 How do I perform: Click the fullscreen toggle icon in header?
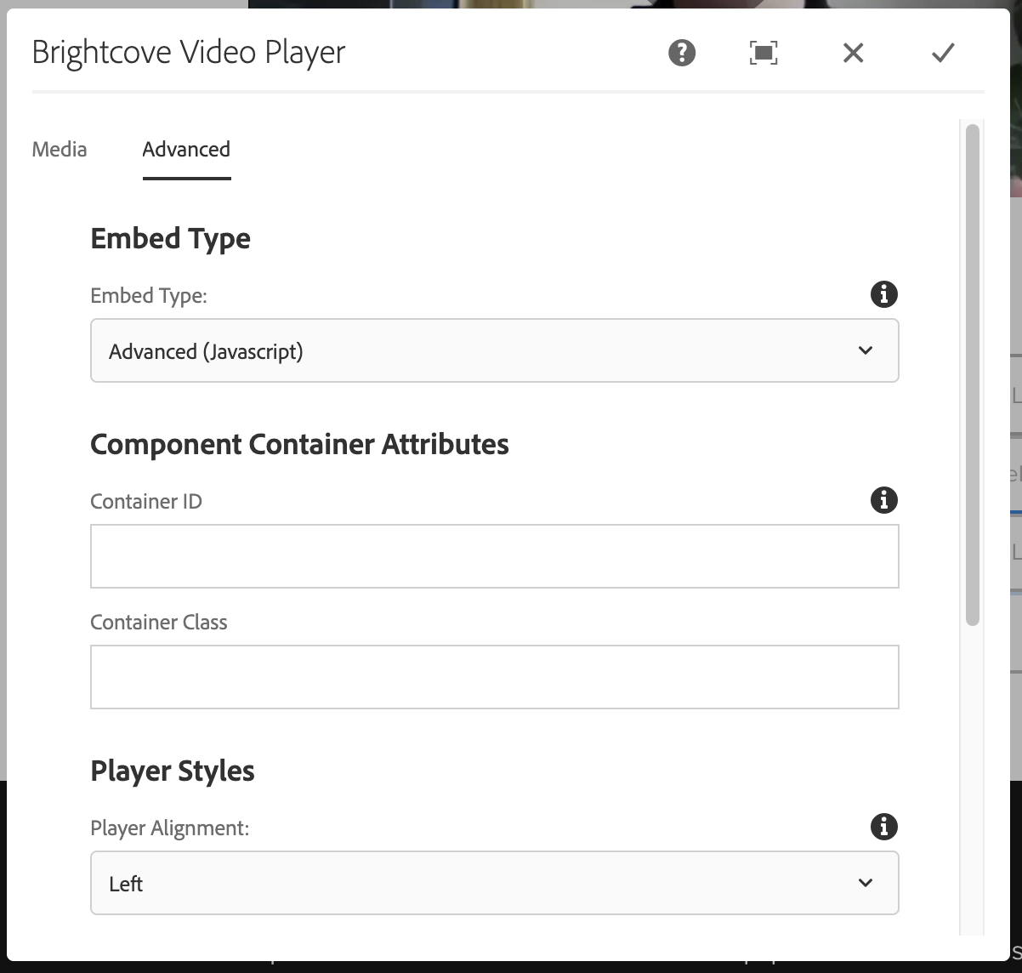click(762, 53)
